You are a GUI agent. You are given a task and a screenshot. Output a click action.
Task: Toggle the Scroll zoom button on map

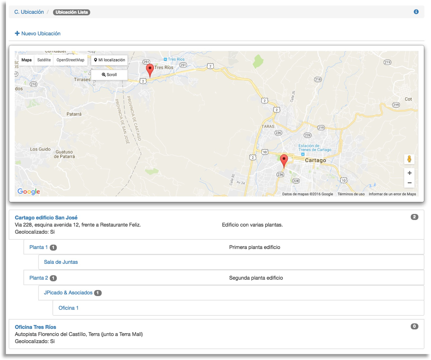(109, 75)
